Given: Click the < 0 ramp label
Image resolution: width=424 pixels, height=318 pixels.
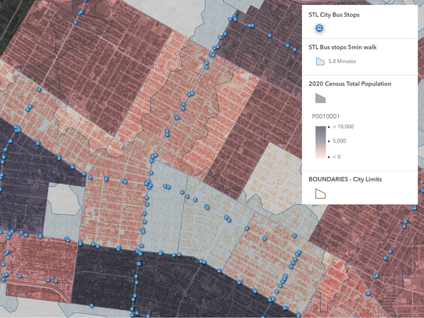Looking at the screenshot, I should pyautogui.click(x=336, y=157).
